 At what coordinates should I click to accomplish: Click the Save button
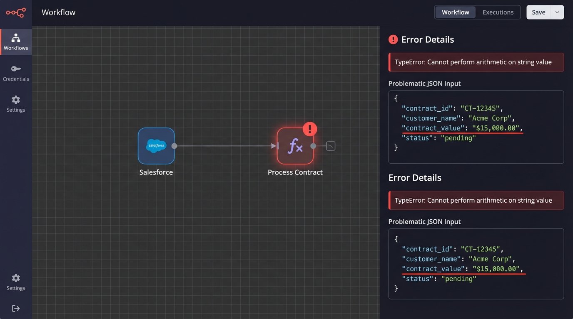click(538, 12)
